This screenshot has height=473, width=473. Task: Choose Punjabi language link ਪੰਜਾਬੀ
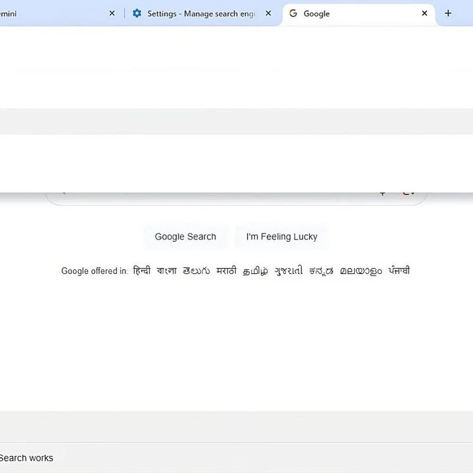(399, 271)
